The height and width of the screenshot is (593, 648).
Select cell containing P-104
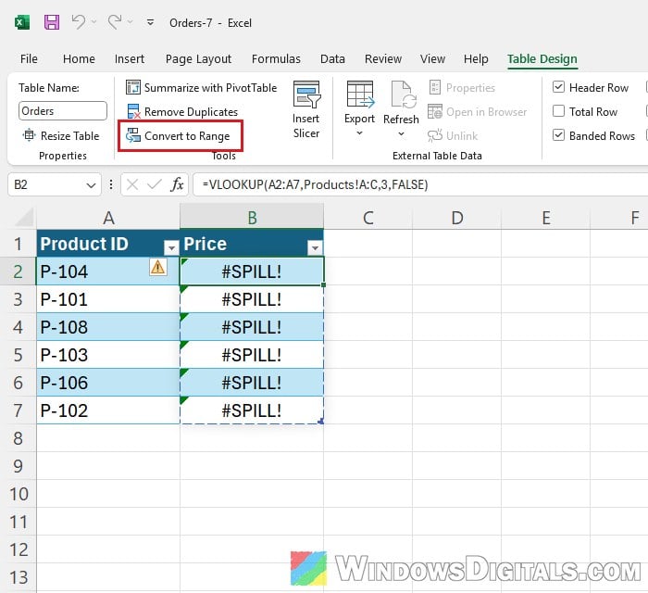[108, 271]
